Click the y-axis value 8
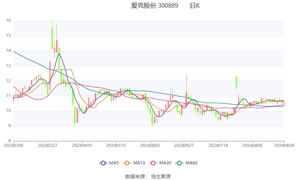Screen dimensions: 296x180 tap(9, 141)
